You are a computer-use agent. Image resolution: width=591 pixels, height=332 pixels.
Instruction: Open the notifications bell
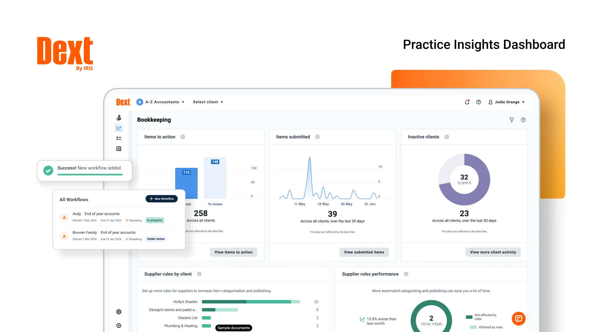467,102
